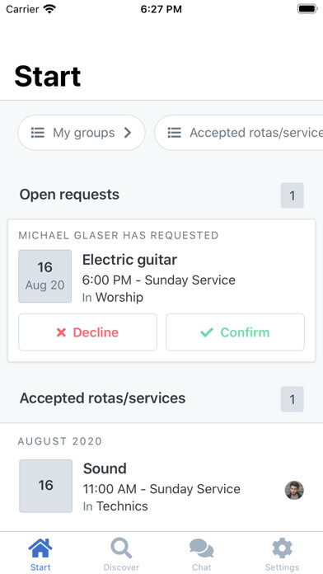This screenshot has height=574, width=323.
Task: Decline the Electric guitar request
Action: click(88, 332)
